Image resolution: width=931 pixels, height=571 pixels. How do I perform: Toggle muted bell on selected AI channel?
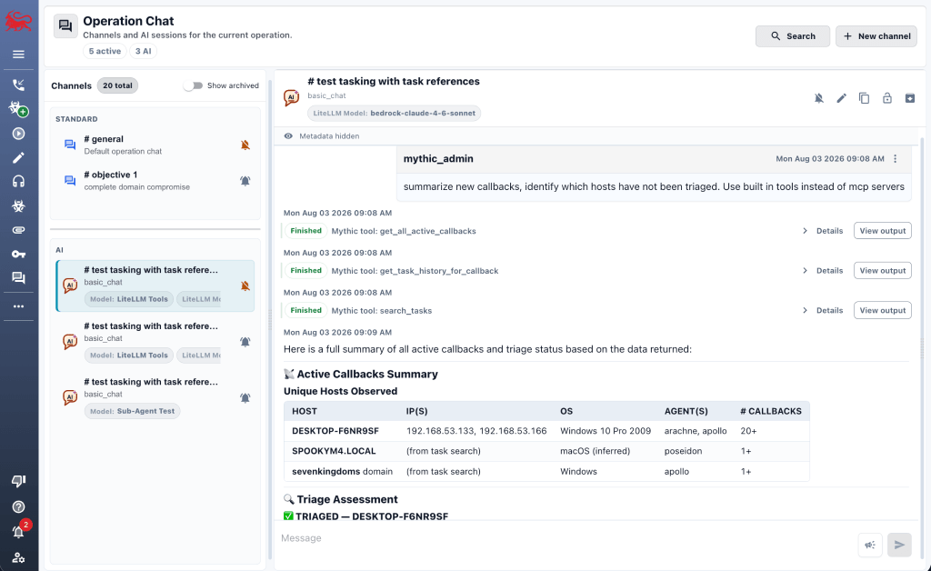click(245, 285)
